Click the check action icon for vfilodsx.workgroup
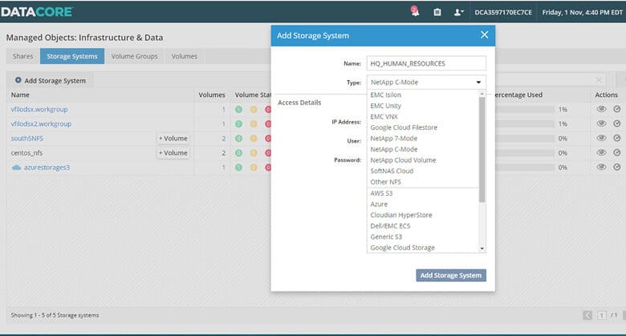This screenshot has height=336, width=626. pyautogui.click(x=617, y=109)
